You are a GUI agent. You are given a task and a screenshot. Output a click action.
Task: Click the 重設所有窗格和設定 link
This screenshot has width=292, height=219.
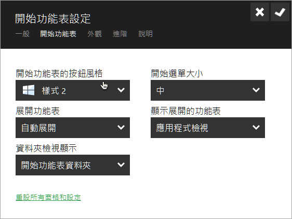pyautogui.click(x=48, y=197)
